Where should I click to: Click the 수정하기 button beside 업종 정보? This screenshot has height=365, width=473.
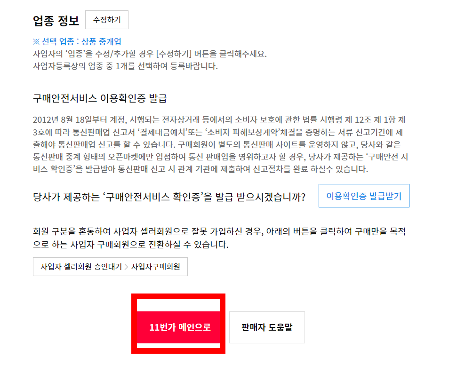[x=107, y=20]
